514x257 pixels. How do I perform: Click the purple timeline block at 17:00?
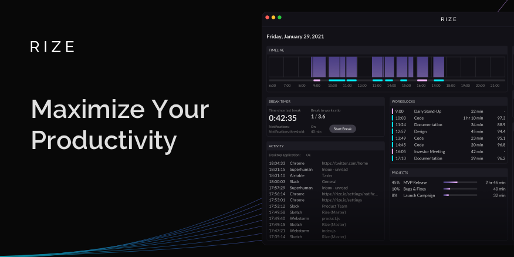coord(439,67)
